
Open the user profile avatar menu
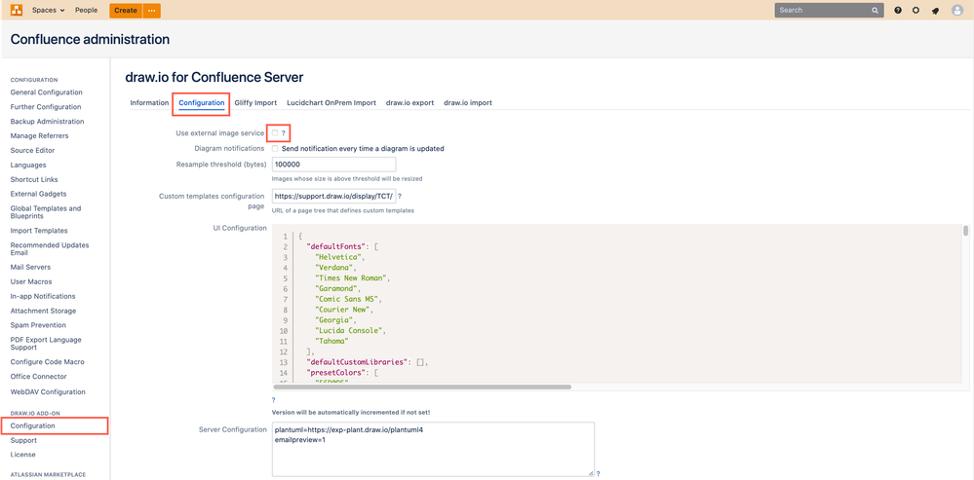pos(956,10)
